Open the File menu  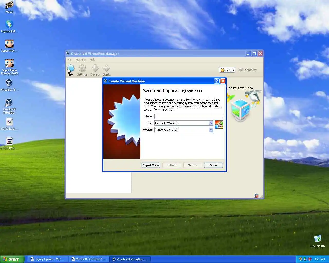pos(69,60)
